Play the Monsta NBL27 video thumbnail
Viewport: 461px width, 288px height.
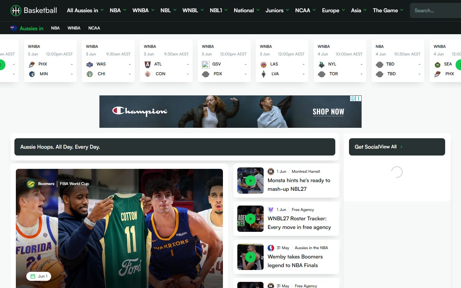(x=250, y=180)
